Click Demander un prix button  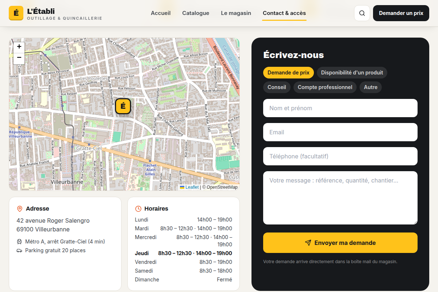click(x=401, y=13)
